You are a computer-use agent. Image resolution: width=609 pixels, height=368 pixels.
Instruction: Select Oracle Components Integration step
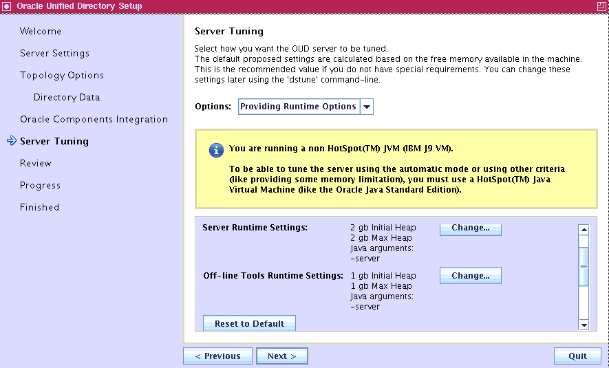tap(94, 119)
